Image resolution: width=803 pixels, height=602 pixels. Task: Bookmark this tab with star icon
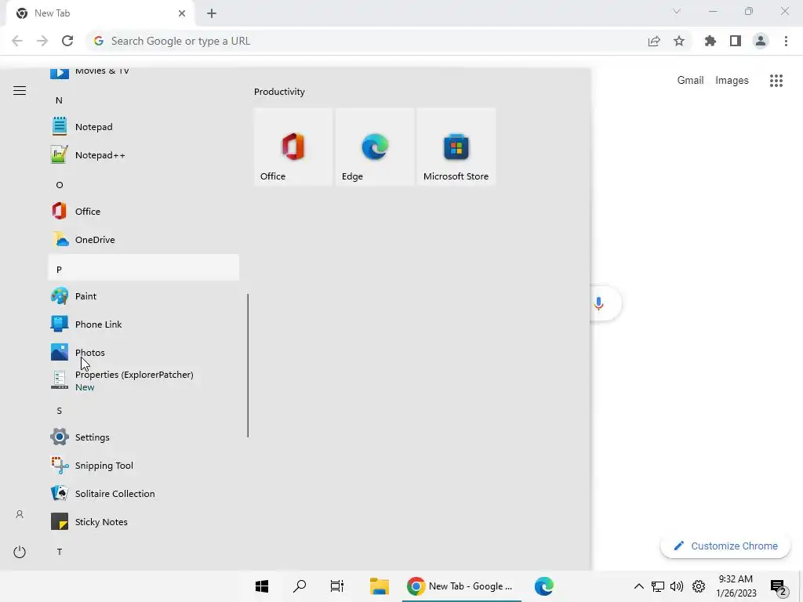[x=679, y=41]
